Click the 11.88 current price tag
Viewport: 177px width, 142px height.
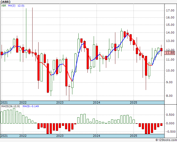pos(170,53)
